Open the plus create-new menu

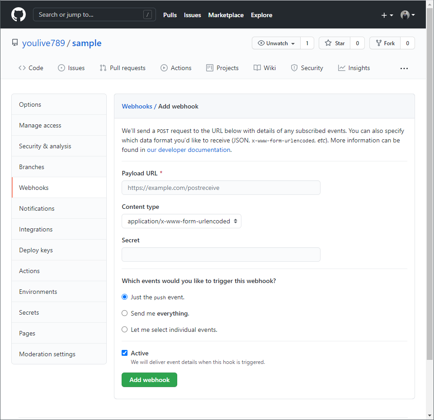(x=387, y=15)
